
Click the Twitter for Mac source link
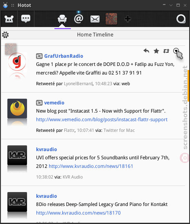pyautogui.click(x=119, y=130)
